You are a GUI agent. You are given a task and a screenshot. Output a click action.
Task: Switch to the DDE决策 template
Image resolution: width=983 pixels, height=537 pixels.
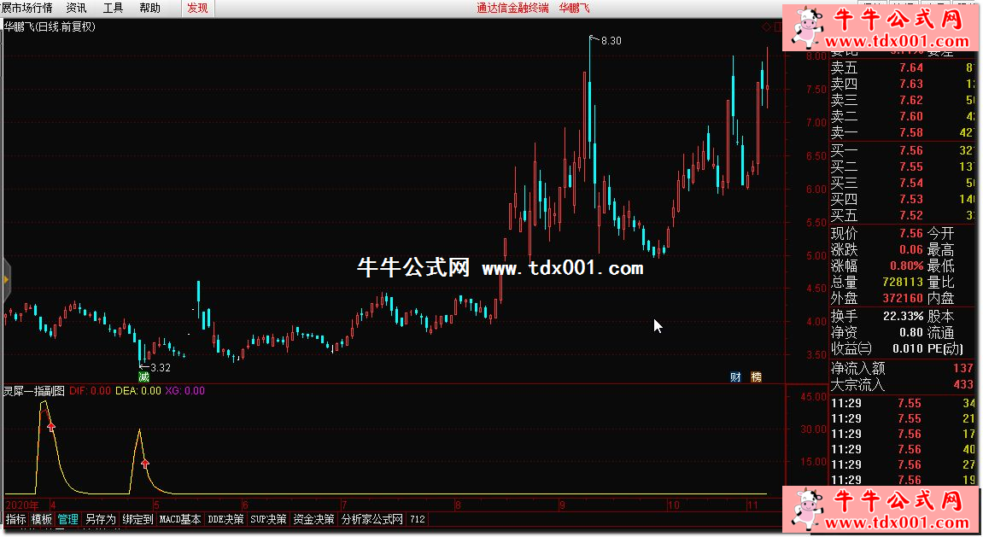(x=225, y=519)
